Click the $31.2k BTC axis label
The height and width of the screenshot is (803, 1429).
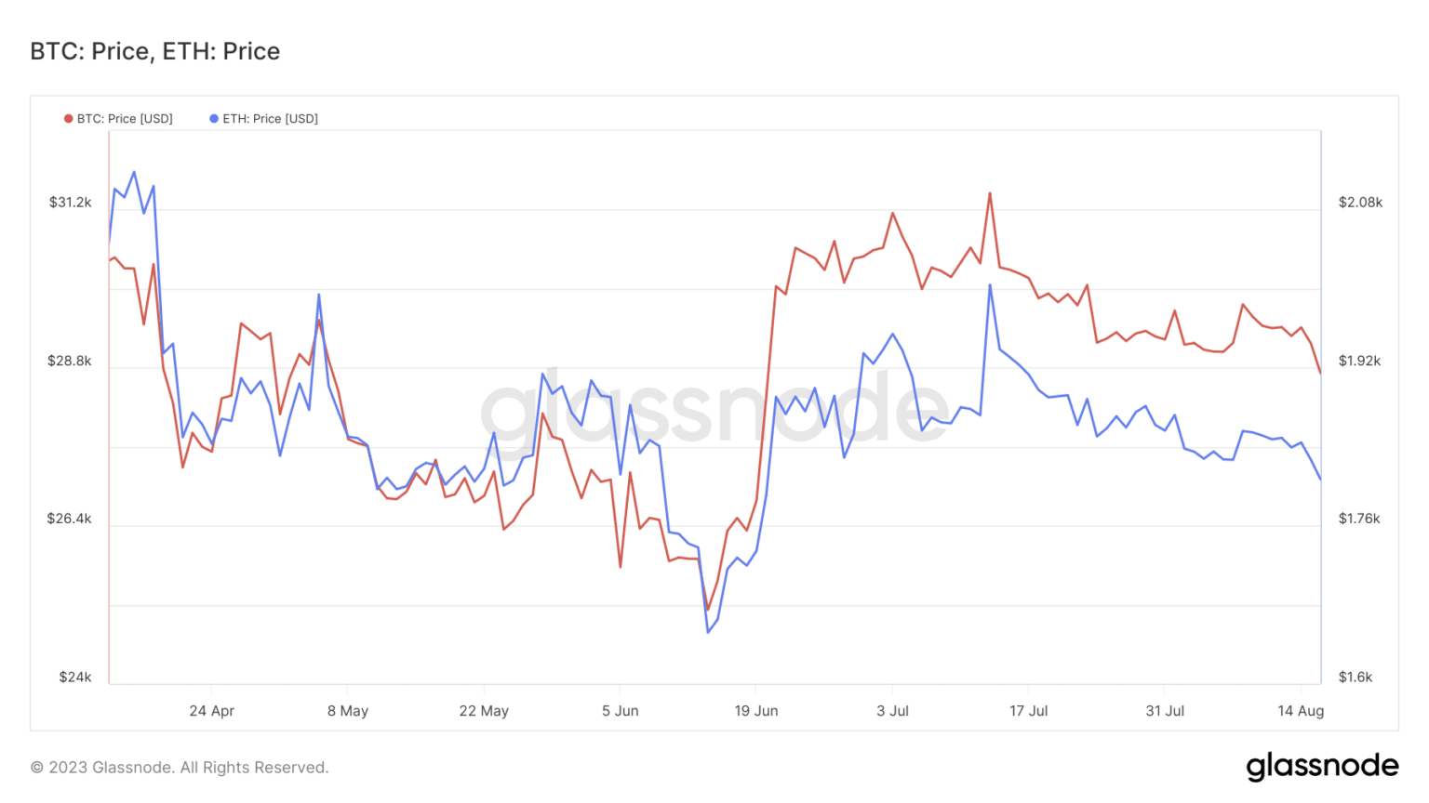70,203
